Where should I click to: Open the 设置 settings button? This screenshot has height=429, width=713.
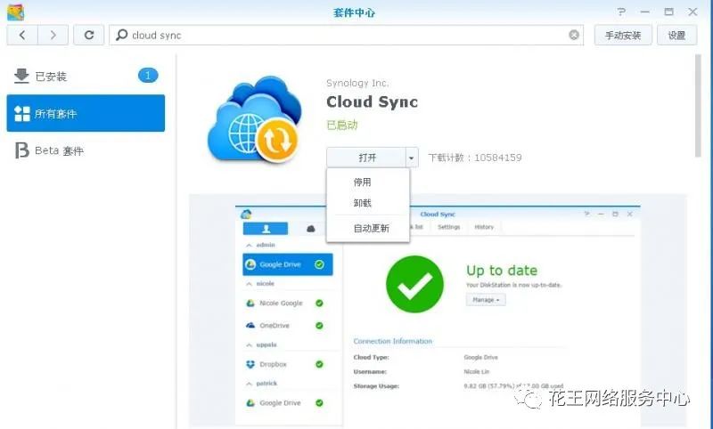coord(676,36)
